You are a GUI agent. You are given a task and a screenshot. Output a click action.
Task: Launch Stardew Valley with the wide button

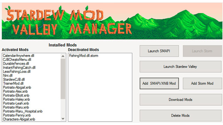180,67
